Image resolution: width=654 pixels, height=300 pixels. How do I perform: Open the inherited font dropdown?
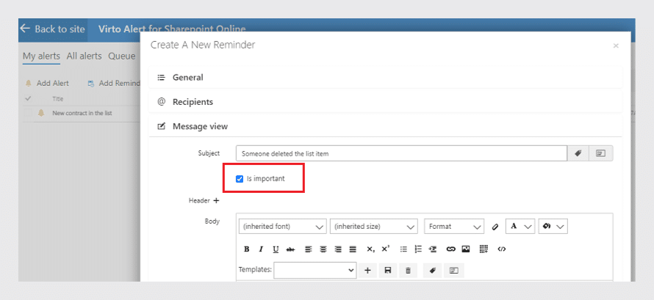(283, 227)
